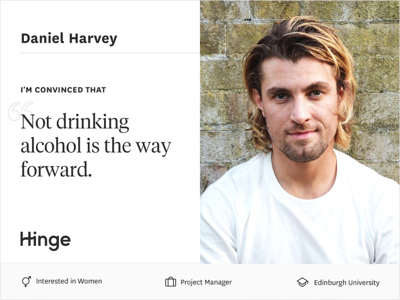This screenshot has height=300, width=400.
Task: Click the man's beard in the photo
Action: 302,148
